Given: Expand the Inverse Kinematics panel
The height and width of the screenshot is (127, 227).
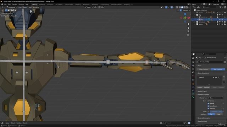Looking at the screenshot, I should coord(204,118).
